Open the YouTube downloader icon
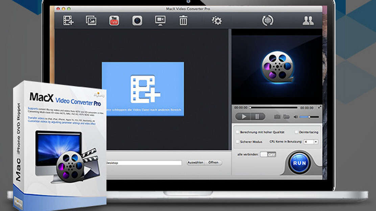The width and height of the screenshot is (376, 211). [x=114, y=21]
